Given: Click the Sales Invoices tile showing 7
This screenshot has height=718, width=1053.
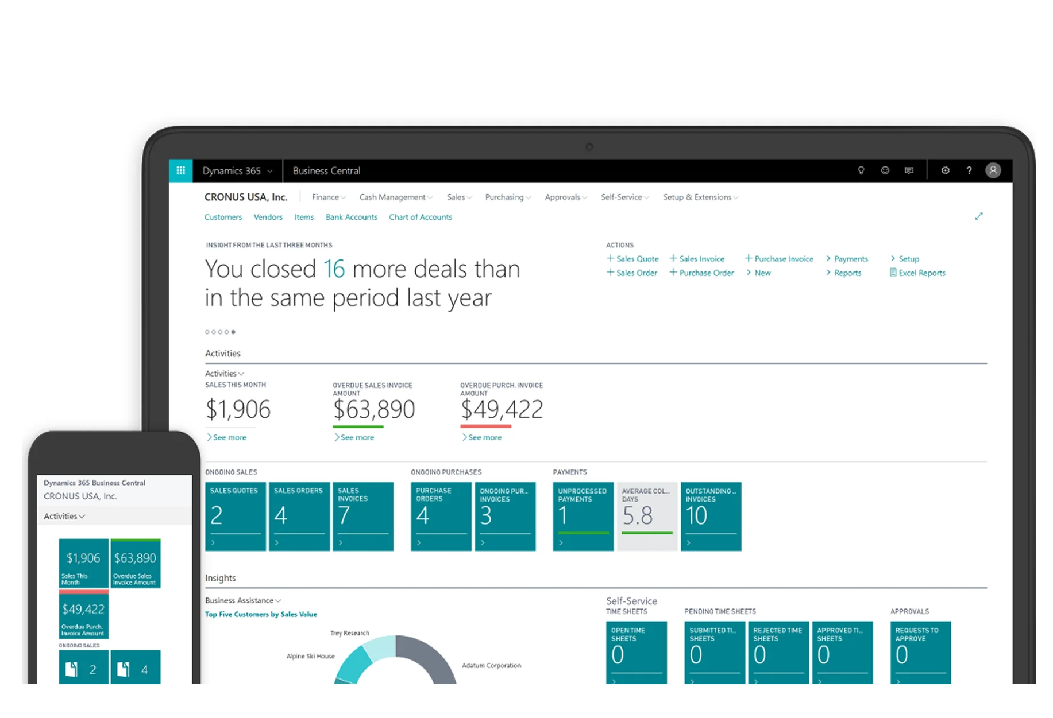Looking at the screenshot, I should click(x=363, y=516).
